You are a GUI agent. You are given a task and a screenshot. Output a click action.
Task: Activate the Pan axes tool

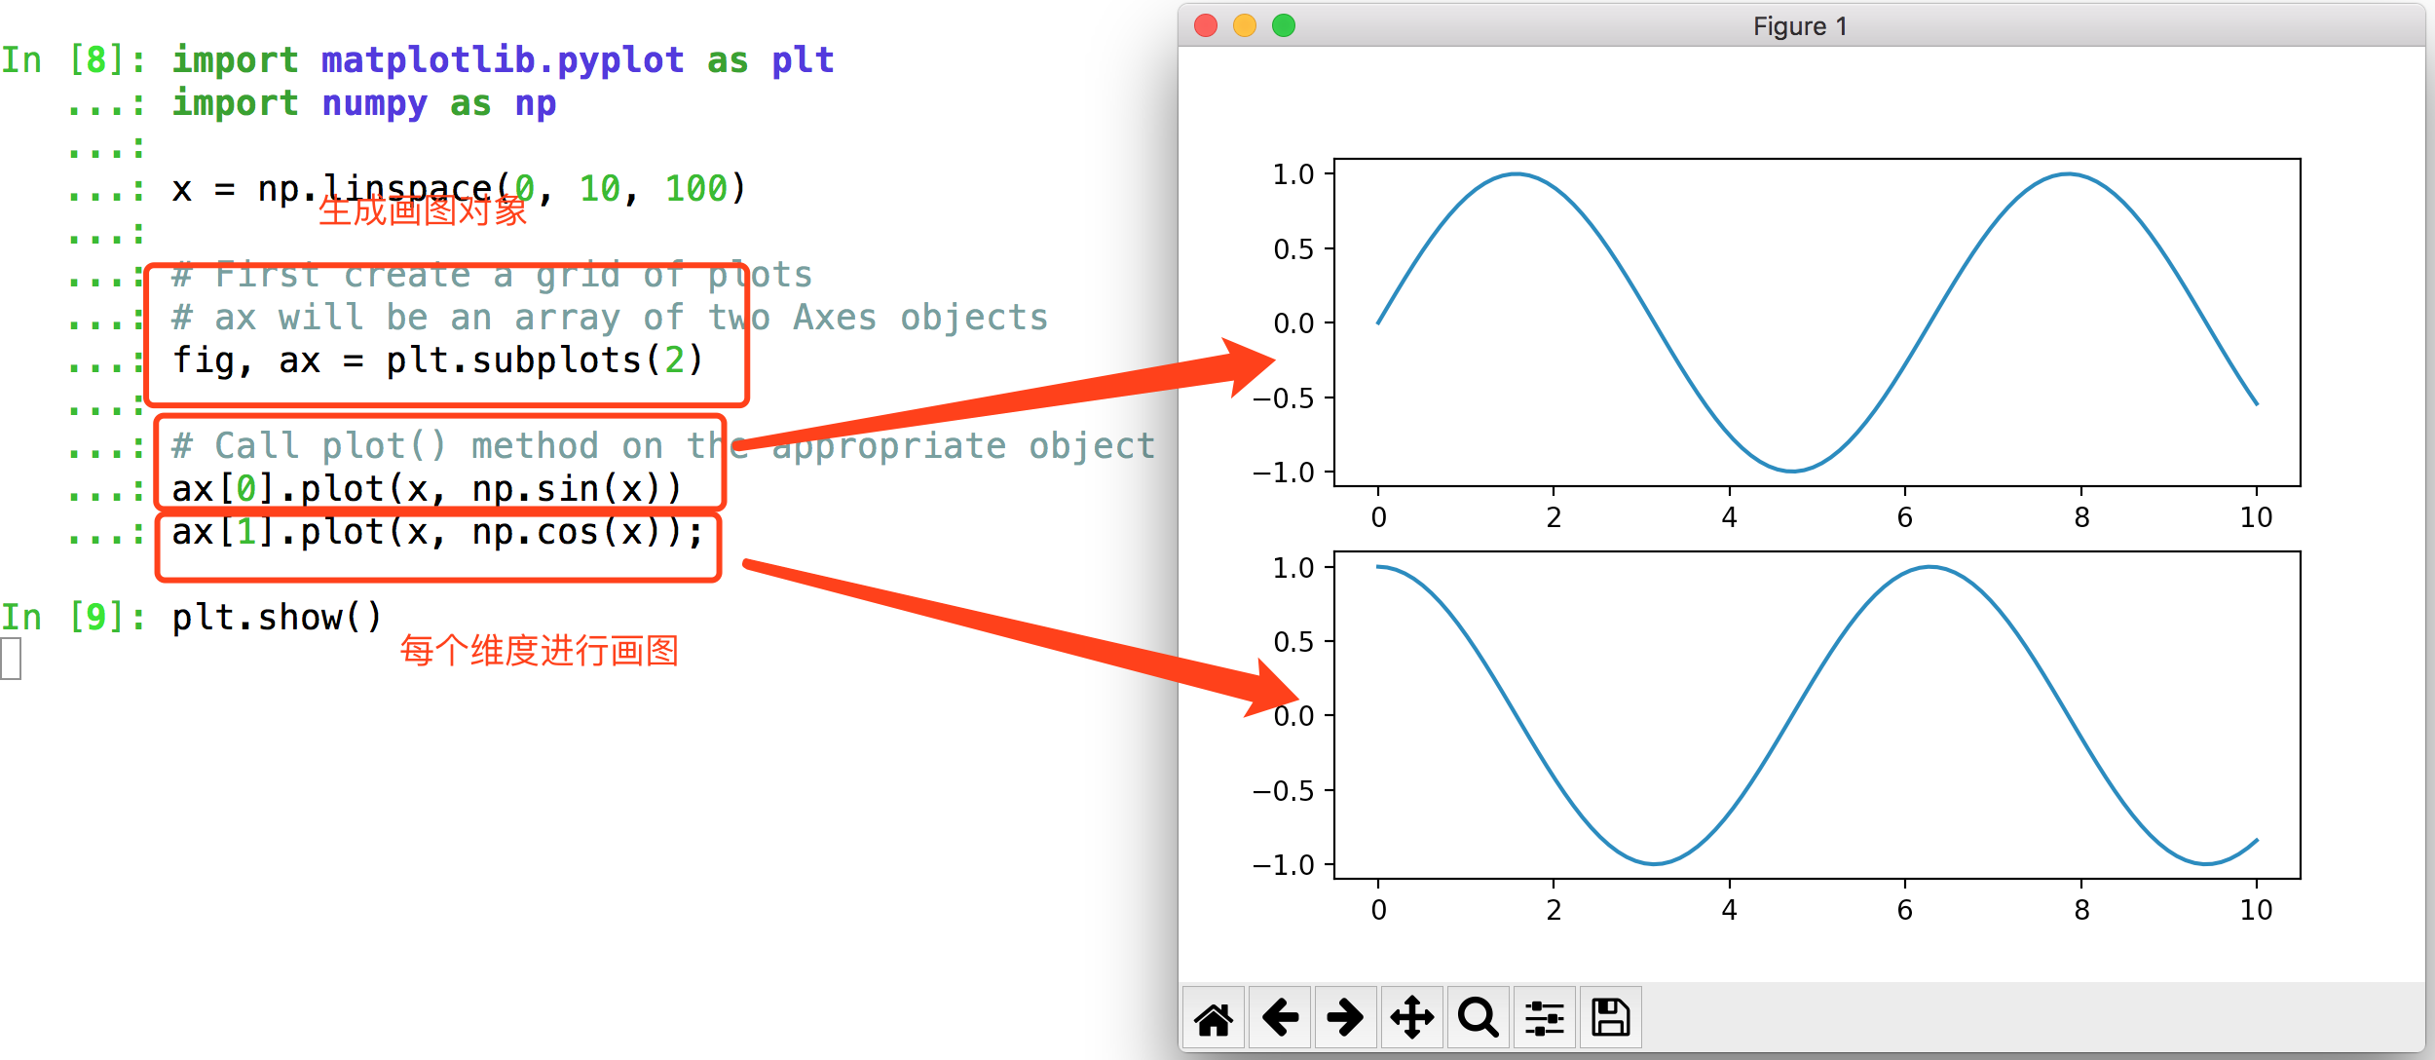1412,1018
